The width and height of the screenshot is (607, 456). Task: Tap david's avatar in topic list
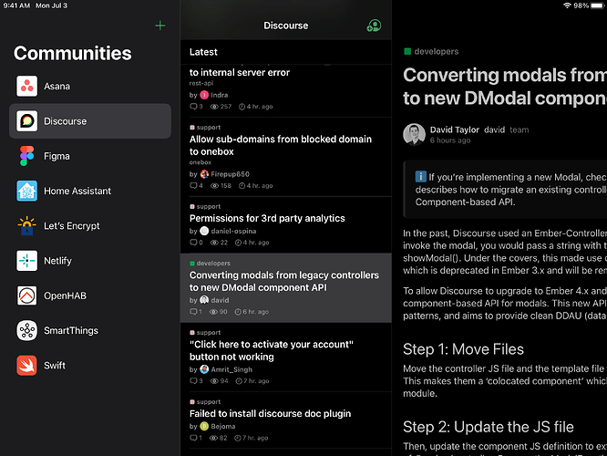(204, 300)
